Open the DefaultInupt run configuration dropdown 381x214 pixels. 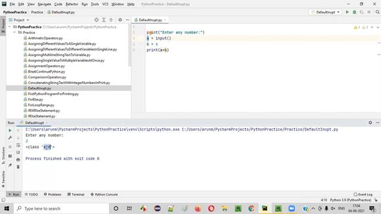point(326,12)
